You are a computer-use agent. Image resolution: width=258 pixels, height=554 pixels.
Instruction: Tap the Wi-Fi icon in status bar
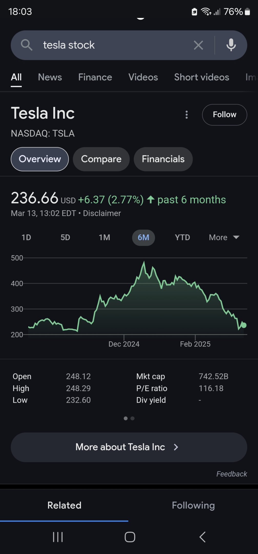point(206,12)
